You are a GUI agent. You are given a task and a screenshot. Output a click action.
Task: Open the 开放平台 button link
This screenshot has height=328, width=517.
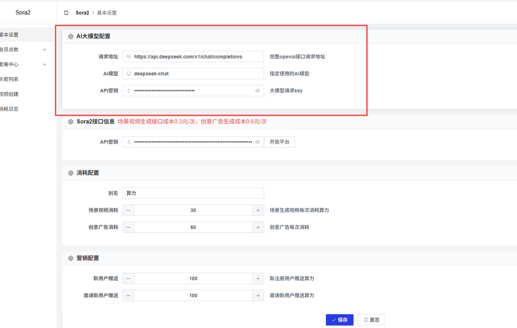click(280, 142)
